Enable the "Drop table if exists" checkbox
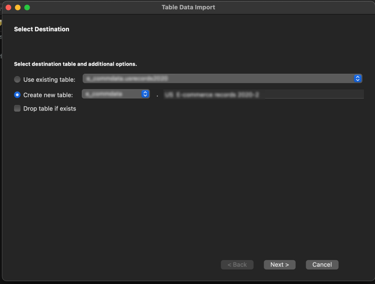375x284 pixels. (17, 108)
